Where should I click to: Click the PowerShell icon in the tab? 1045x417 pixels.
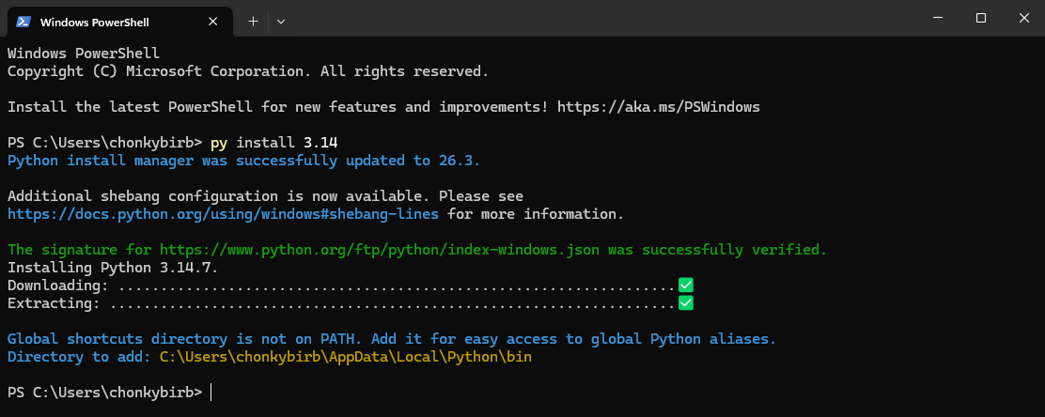pyautogui.click(x=23, y=22)
